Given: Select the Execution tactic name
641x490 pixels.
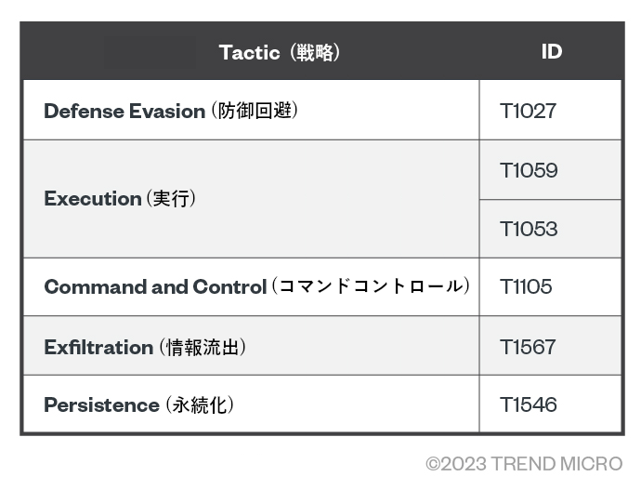Looking at the screenshot, I should pos(92,199).
